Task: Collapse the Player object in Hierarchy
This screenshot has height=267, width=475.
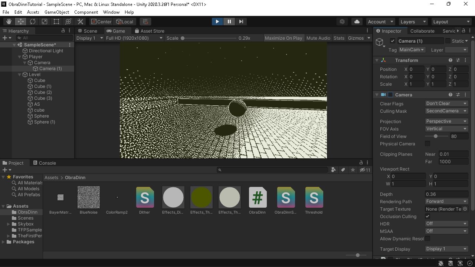Action: (x=20, y=57)
